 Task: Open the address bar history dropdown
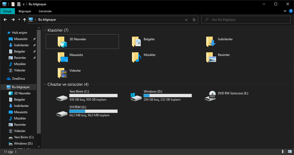pyautogui.click(x=186, y=20)
